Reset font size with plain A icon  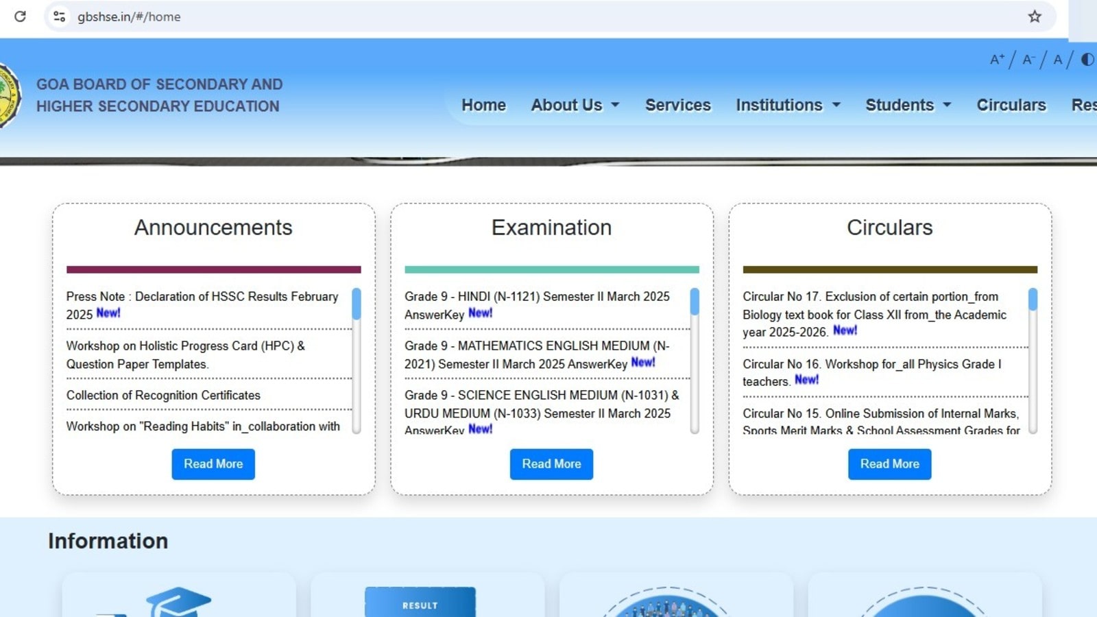[x=1058, y=60]
